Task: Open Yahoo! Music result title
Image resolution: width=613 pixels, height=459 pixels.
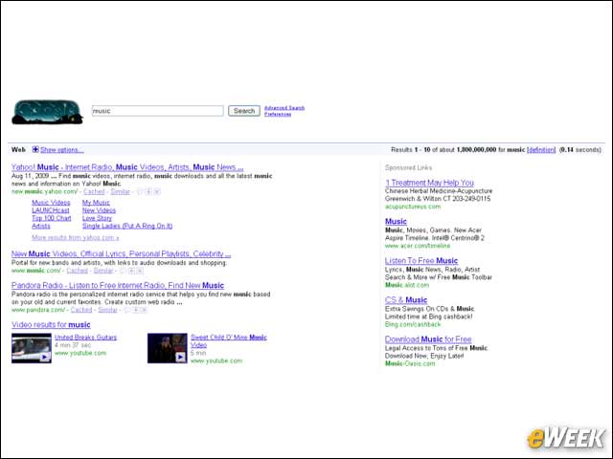Action: [127, 167]
